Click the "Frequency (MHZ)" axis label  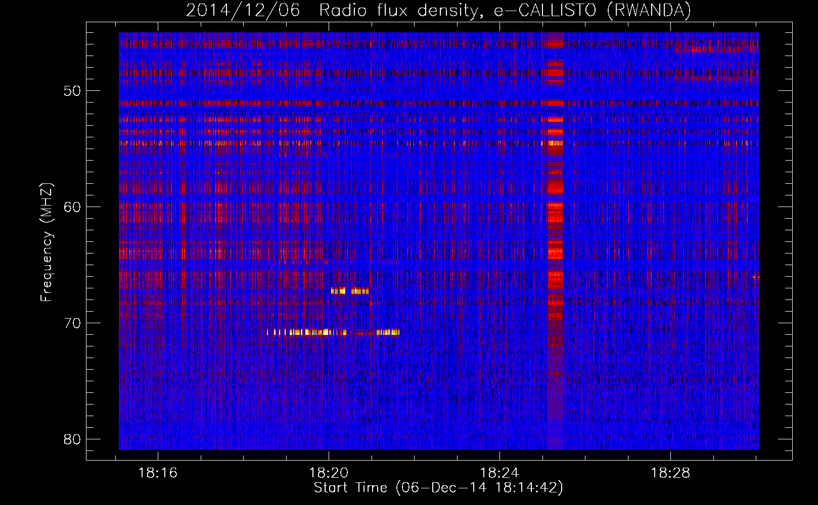[47, 242]
